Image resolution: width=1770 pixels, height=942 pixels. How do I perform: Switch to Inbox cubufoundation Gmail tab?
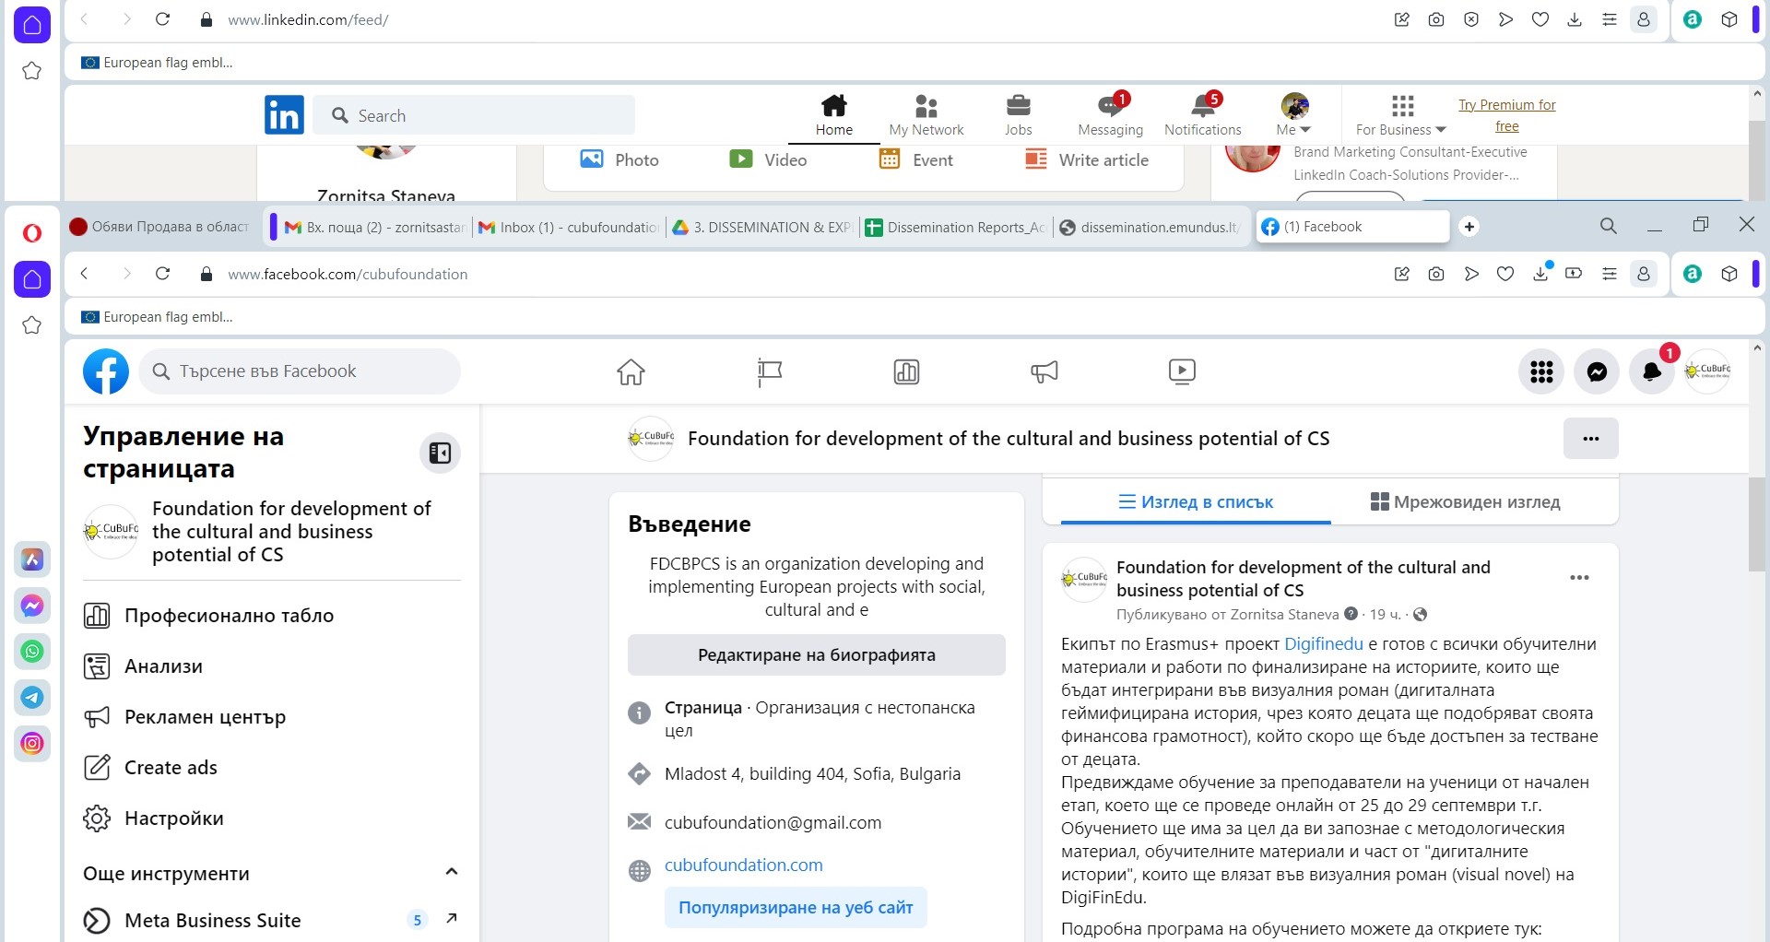[567, 227]
